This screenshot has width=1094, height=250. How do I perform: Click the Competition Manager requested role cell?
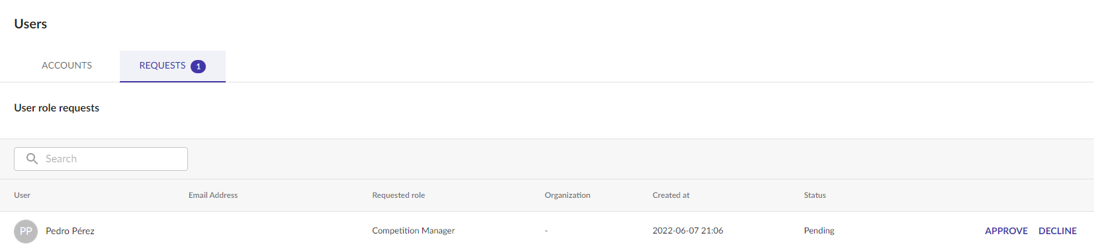tap(414, 231)
